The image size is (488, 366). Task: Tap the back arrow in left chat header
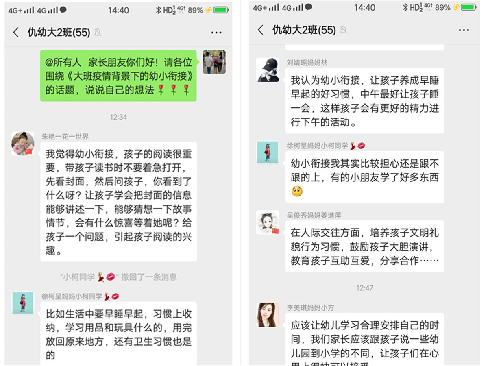16,33
